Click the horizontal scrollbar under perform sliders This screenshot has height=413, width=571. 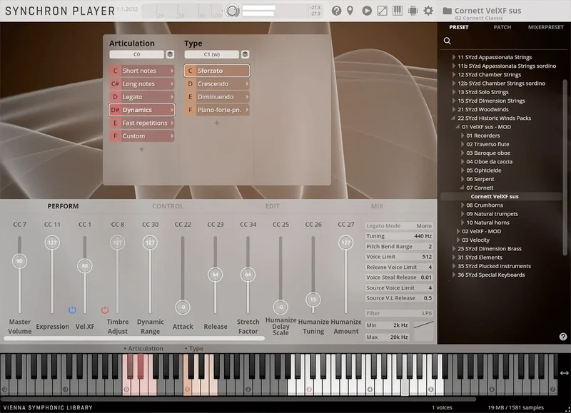(x=134, y=338)
